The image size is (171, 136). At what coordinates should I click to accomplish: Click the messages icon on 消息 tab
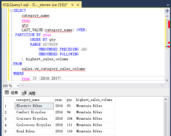pos(24,93)
